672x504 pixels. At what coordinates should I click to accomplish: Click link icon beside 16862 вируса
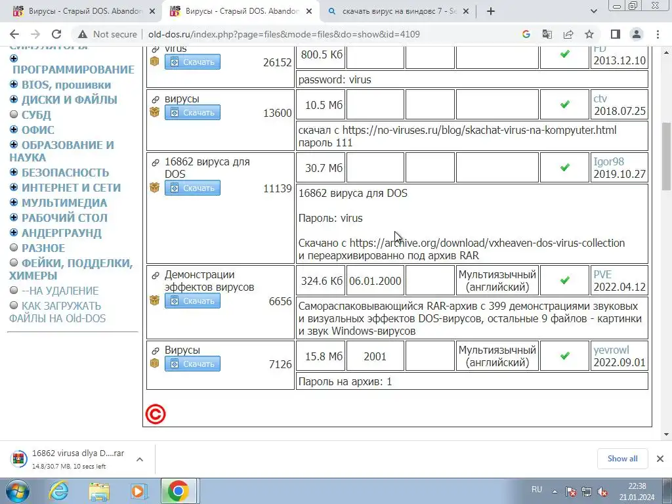(156, 163)
